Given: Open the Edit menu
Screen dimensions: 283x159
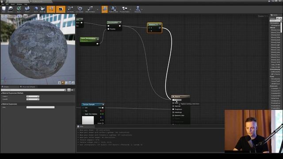Looking at the screenshot, I should click(7, 4).
